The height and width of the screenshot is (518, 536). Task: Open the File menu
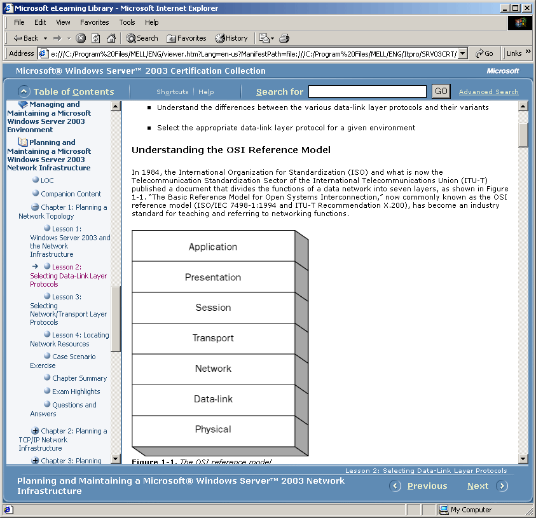tap(19, 22)
